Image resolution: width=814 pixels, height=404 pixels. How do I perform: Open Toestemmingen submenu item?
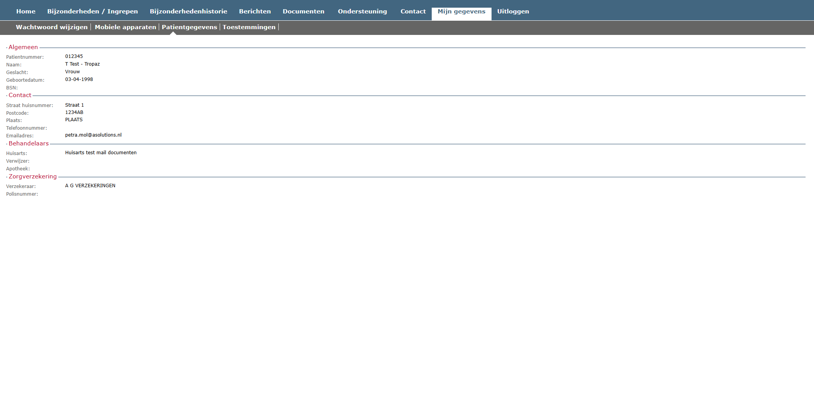tap(249, 27)
